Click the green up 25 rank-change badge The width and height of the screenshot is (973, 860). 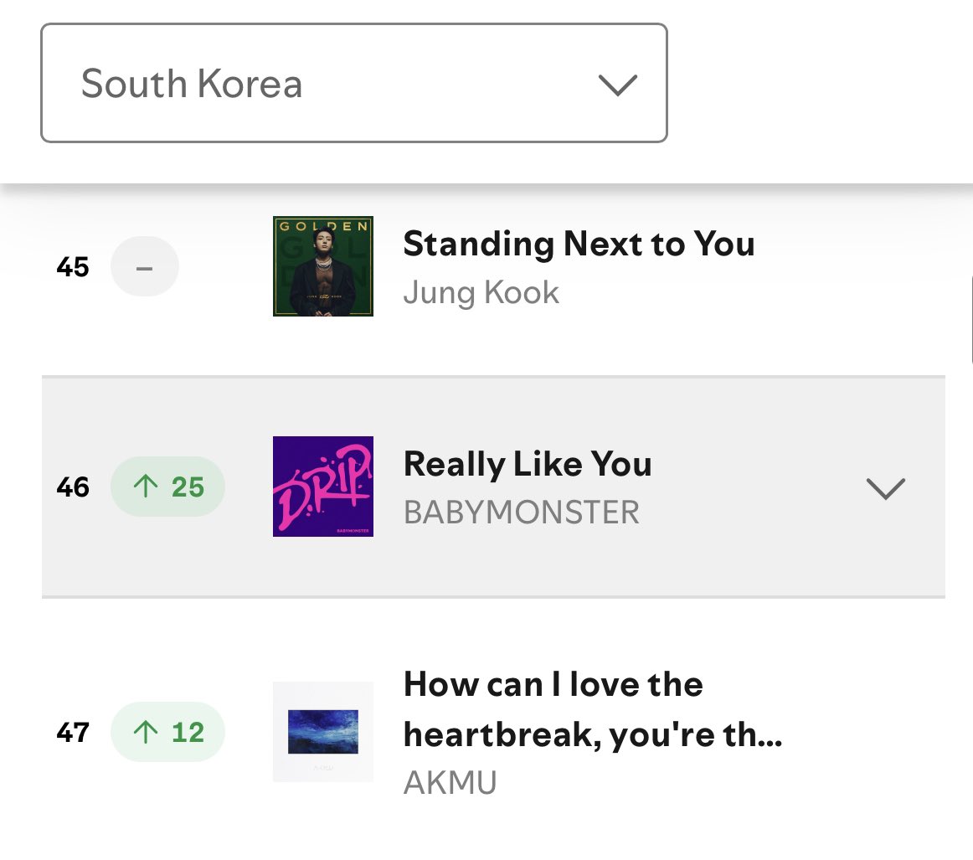[168, 487]
